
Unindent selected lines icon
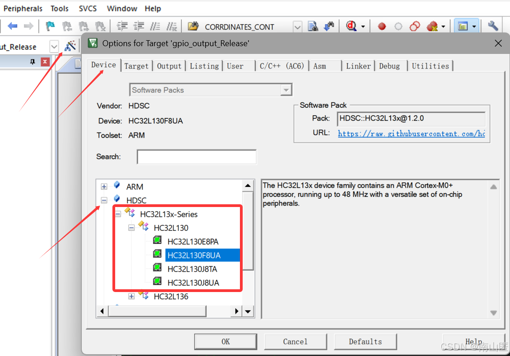(139, 26)
